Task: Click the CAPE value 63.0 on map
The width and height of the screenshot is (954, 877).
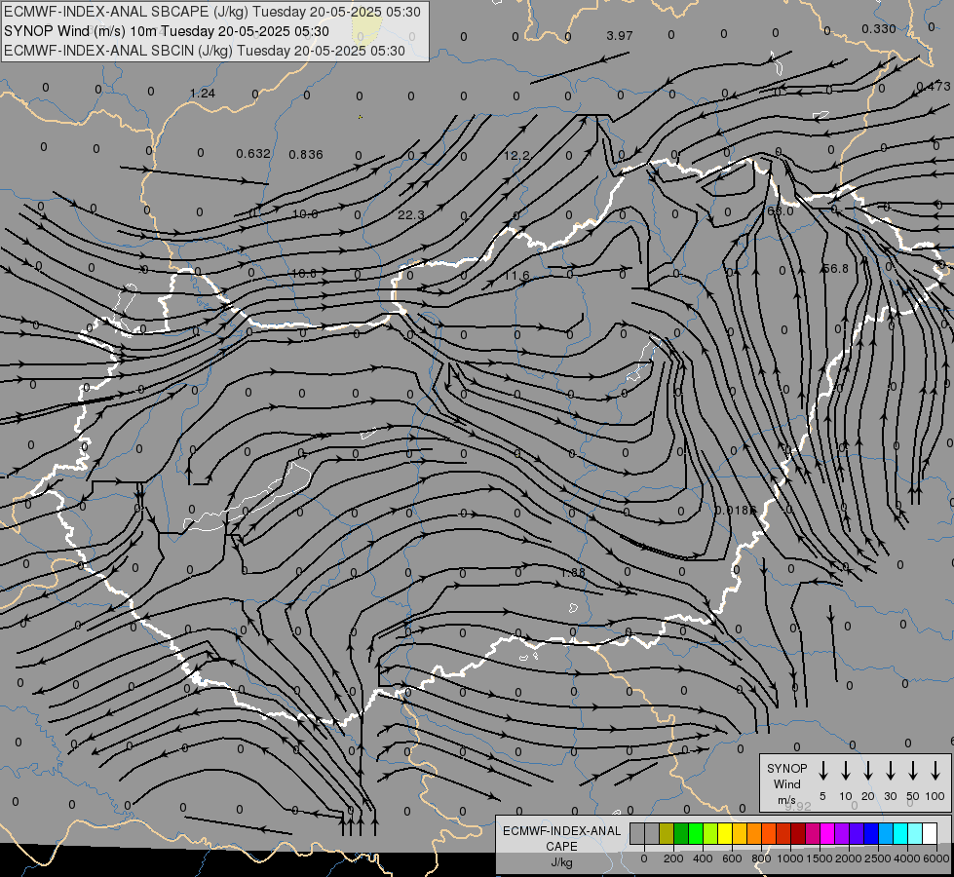Action: click(780, 211)
